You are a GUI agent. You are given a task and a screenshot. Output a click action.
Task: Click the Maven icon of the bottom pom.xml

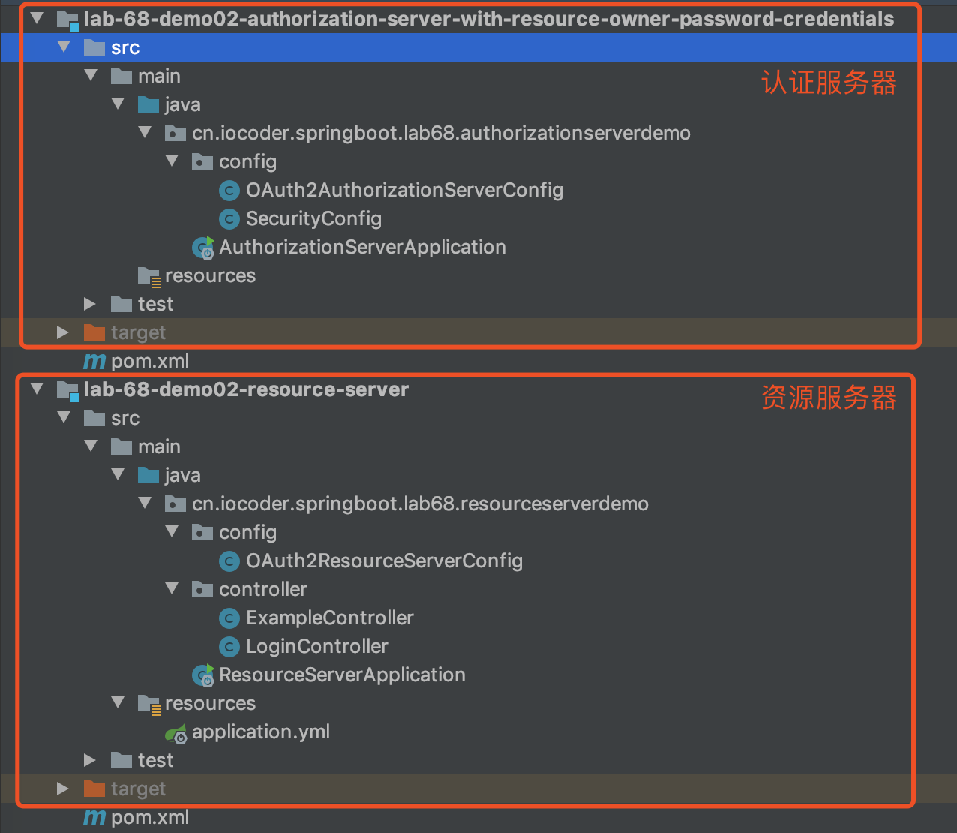94,818
